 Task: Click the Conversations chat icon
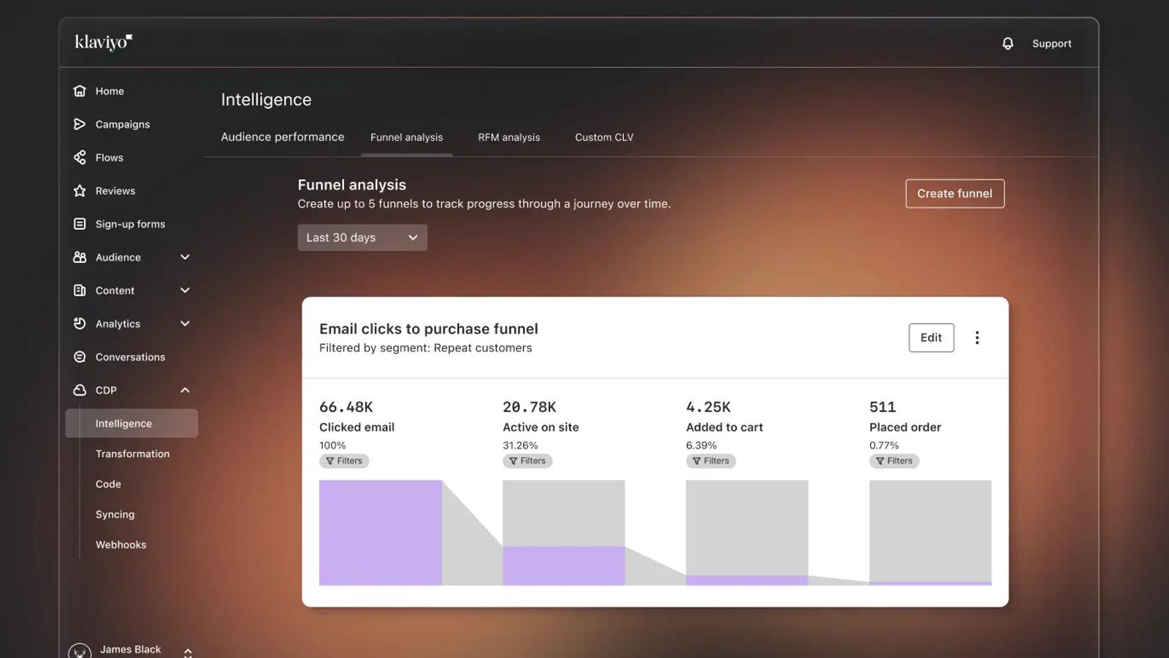pos(80,357)
